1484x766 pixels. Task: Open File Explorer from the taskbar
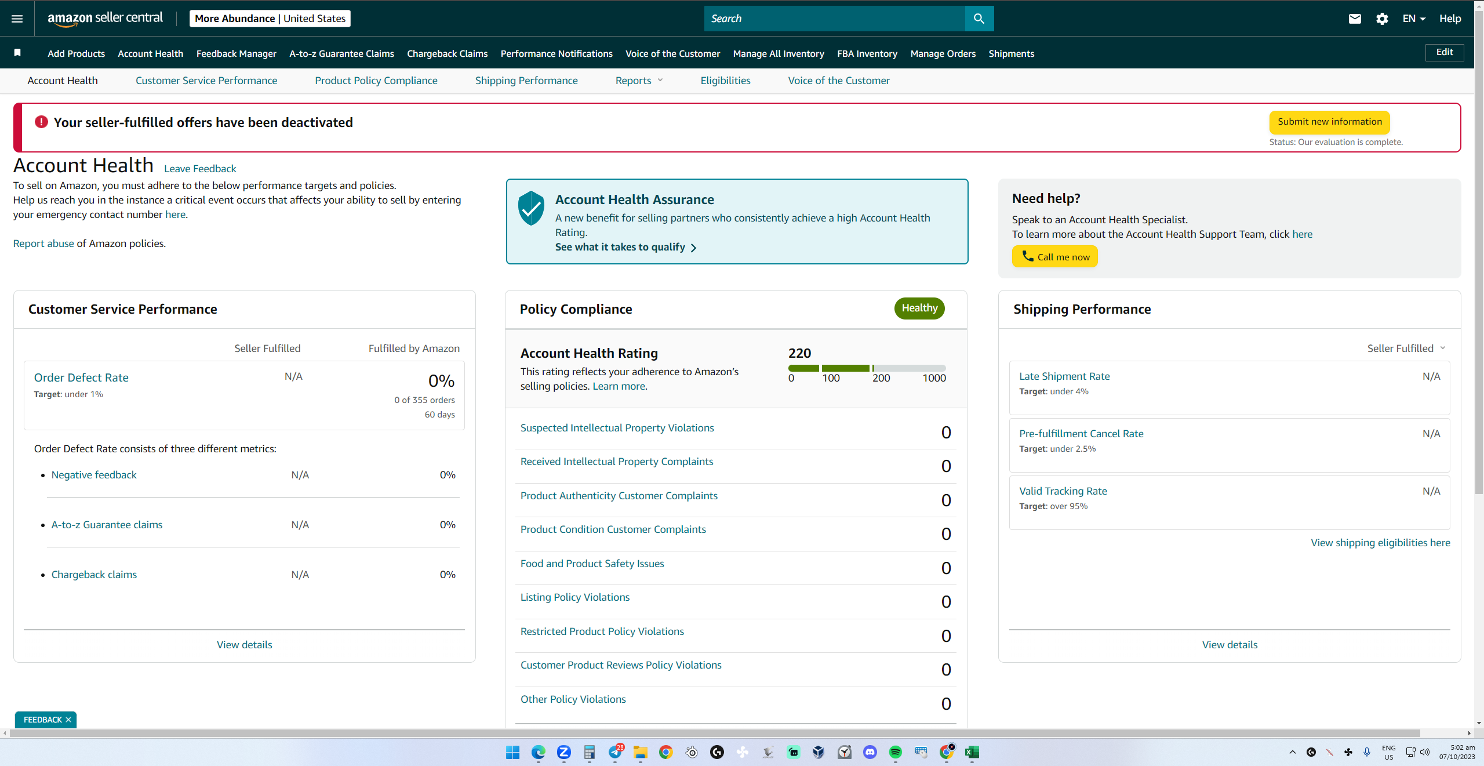[641, 752]
